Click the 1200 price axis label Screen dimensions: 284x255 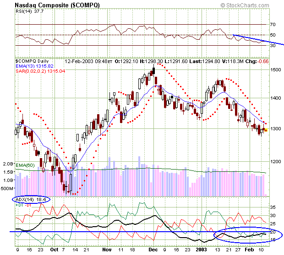click(x=275, y=161)
